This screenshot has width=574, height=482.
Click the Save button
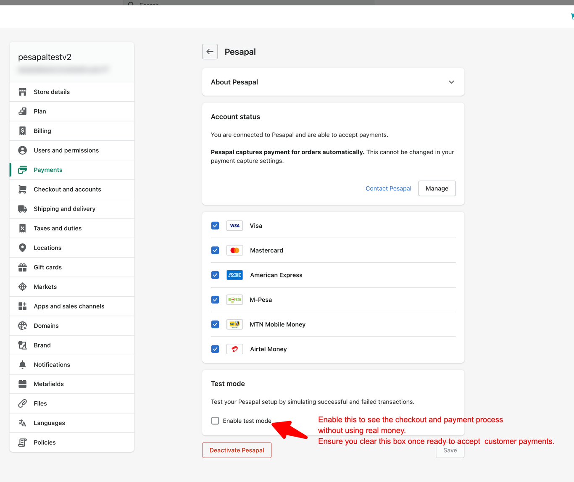pos(450,450)
